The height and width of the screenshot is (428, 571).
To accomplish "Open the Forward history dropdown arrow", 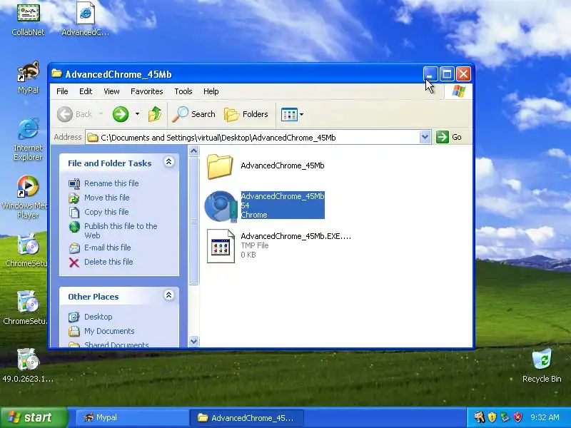I will click(x=137, y=114).
